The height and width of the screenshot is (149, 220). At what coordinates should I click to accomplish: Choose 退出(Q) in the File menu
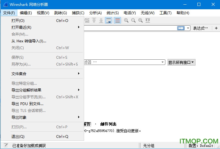pos(18,136)
